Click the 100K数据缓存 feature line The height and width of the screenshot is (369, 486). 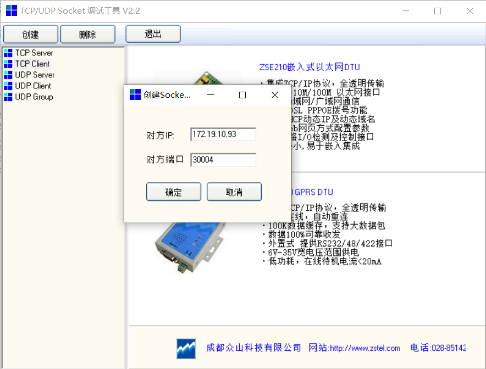point(324,226)
